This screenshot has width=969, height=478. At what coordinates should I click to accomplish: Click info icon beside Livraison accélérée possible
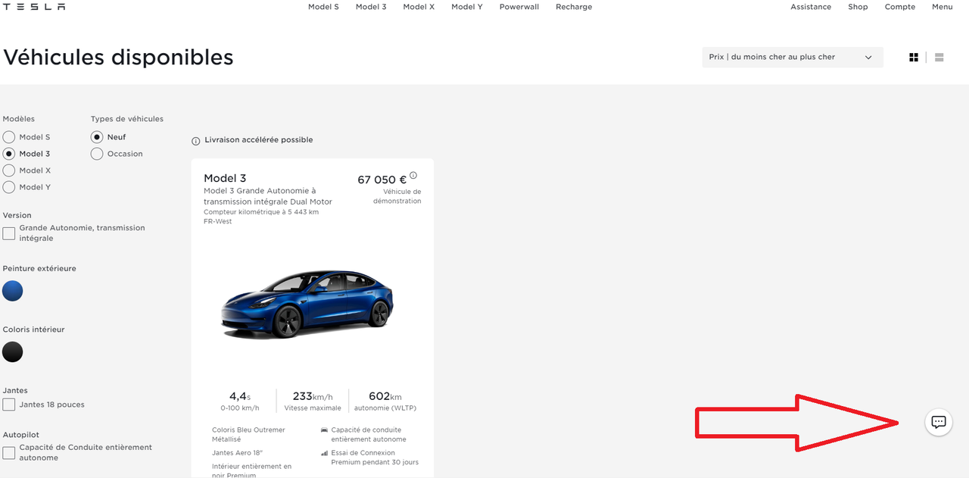pos(196,141)
